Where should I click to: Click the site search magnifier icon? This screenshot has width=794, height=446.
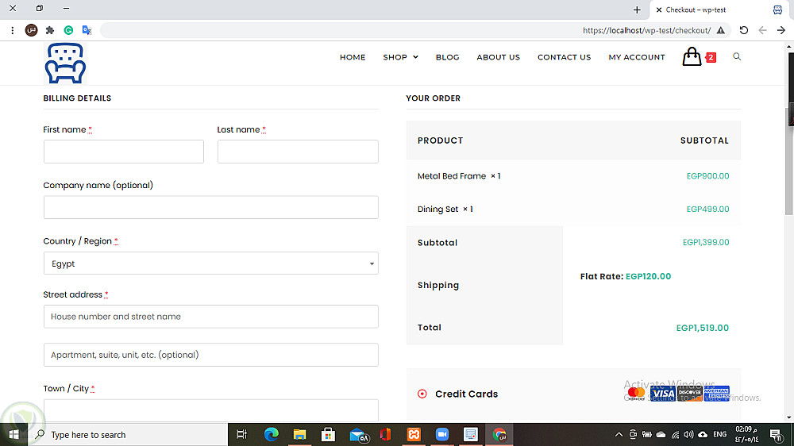click(x=737, y=56)
